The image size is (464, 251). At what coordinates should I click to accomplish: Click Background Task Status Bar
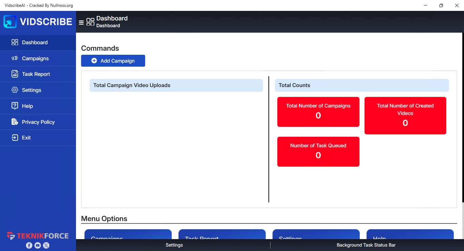[366, 245]
